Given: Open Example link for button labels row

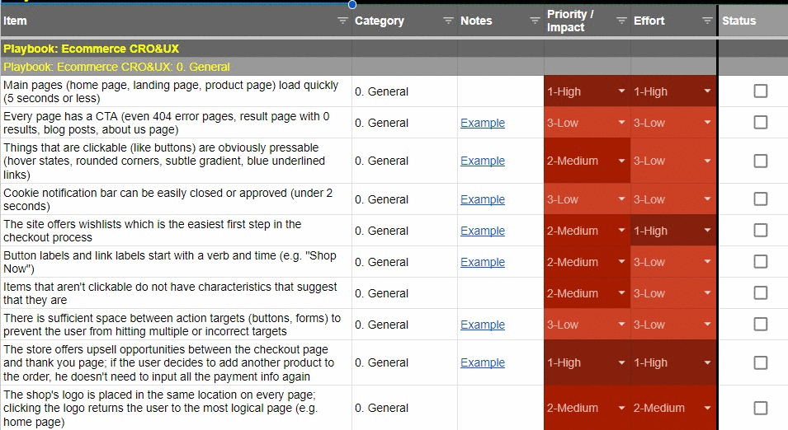Looking at the screenshot, I should tap(483, 262).
